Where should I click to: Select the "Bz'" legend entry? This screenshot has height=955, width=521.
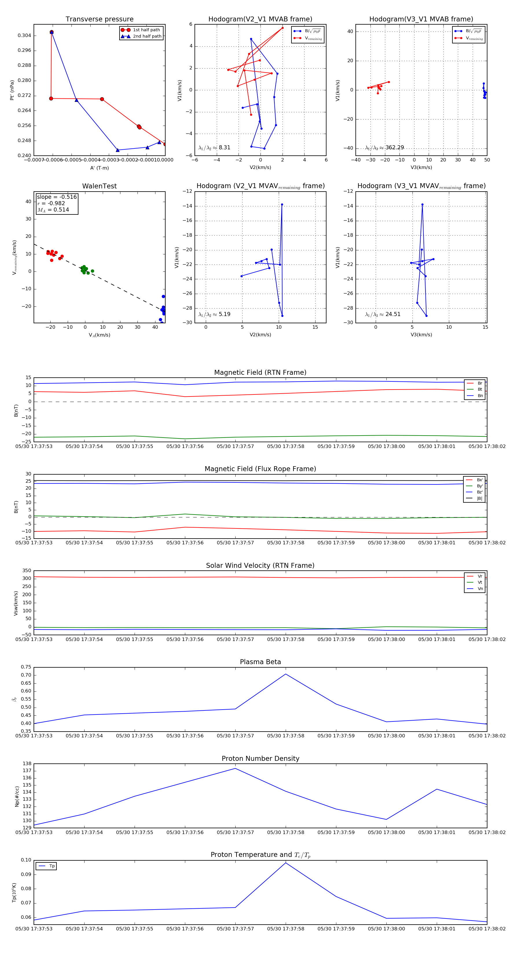[475, 492]
